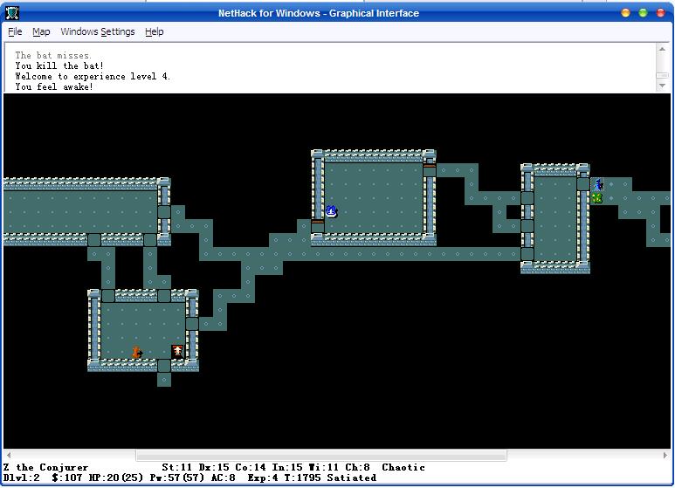Click the "Ch:8" charisma stat
Screen dimensions: 675x488
pos(357,467)
